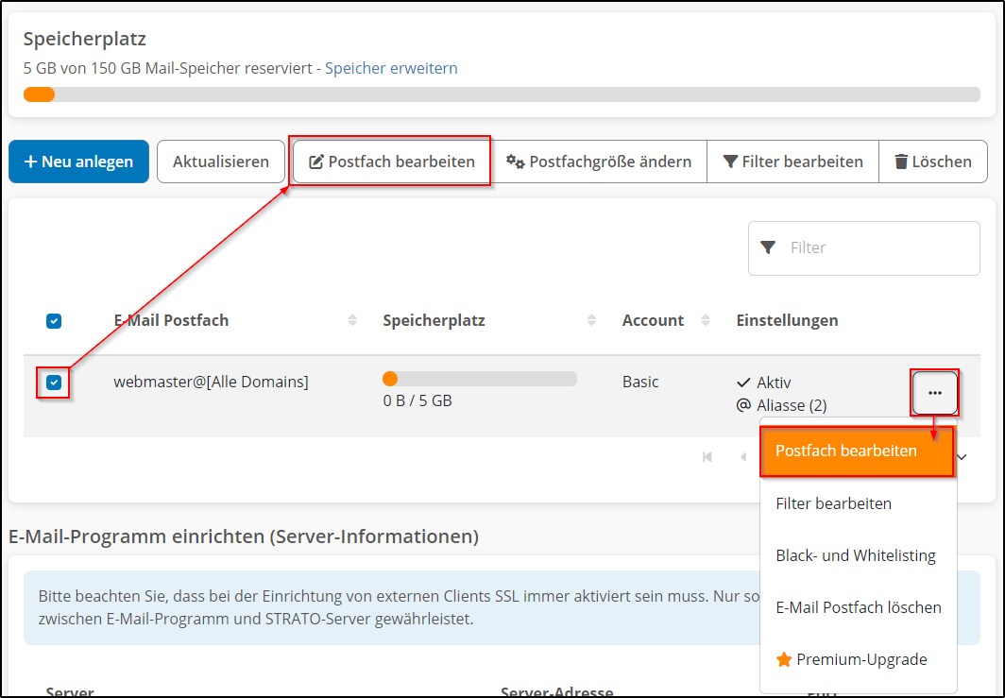Screen dimensions: 1005x698
Task: Choose E-Mail Postfach löschen from the context menu
Action: pyautogui.click(x=858, y=607)
